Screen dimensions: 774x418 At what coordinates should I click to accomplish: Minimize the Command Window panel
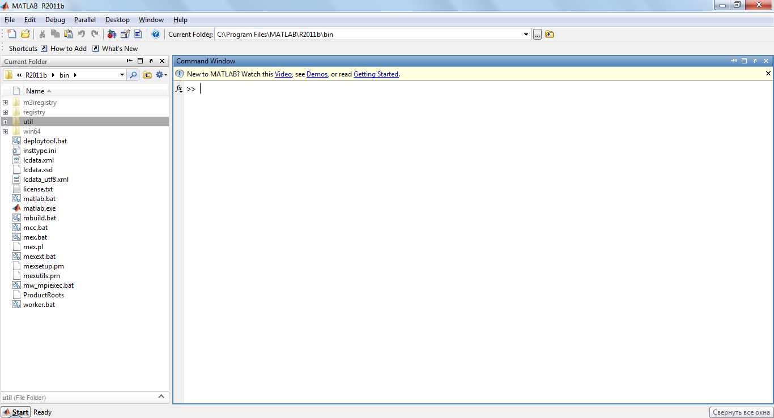tap(734, 61)
